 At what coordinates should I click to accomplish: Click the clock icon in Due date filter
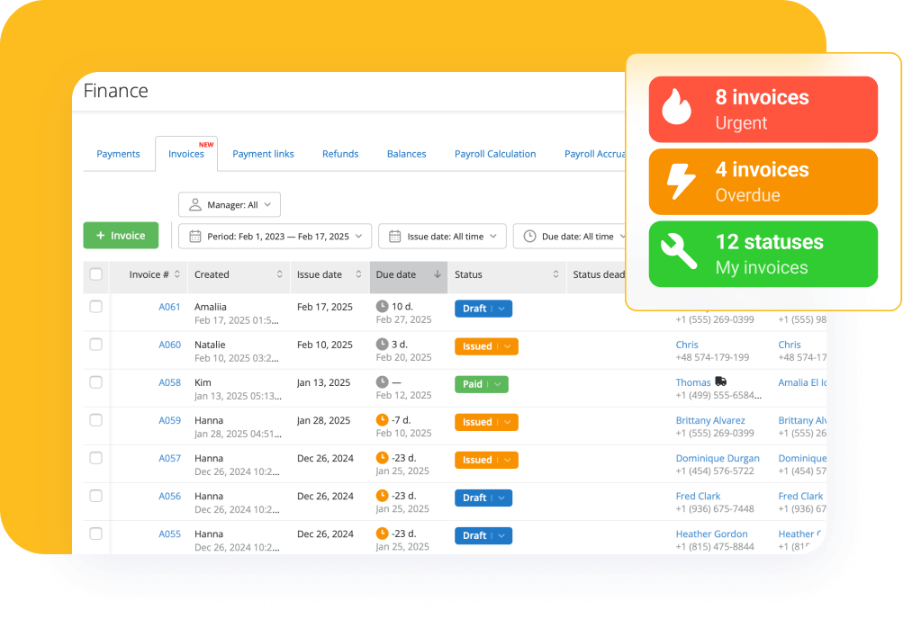(530, 236)
